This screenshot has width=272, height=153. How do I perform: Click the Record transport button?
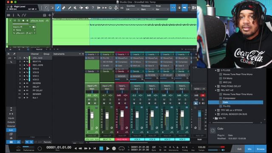[x=114, y=148]
